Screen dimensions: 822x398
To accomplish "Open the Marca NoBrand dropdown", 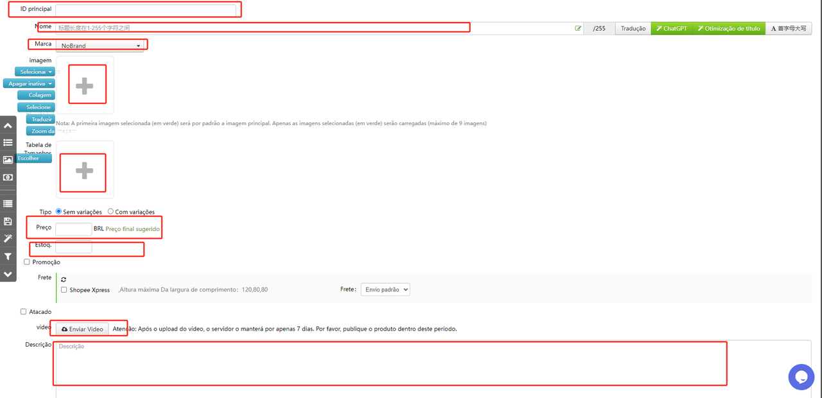I will [x=100, y=46].
